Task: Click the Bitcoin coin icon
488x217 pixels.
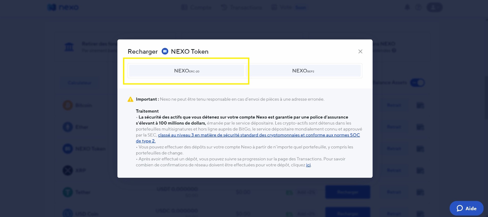Action: (68, 105)
